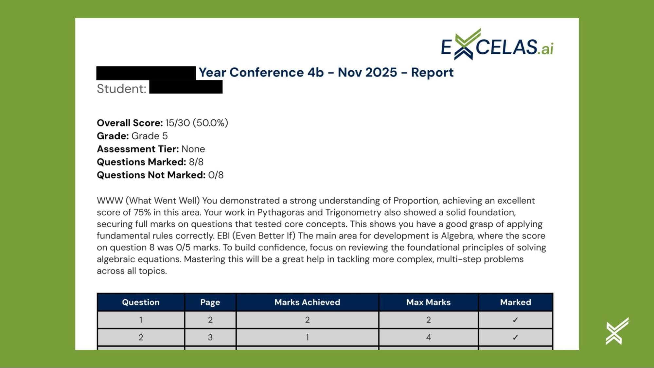The width and height of the screenshot is (654, 368).
Task: Click the Marked column header
Action: point(515,302)
